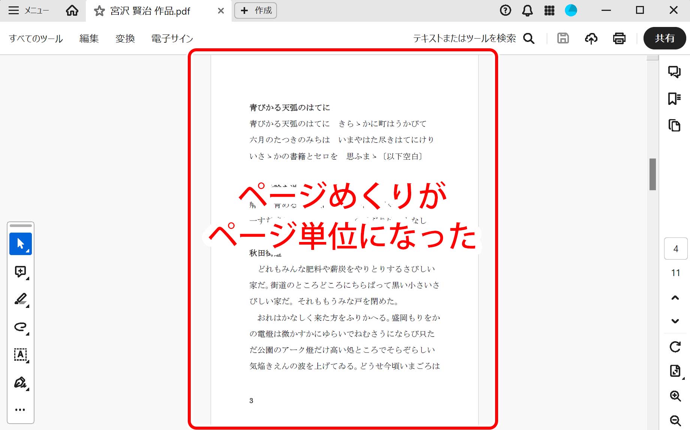The image size is (690, 430).
Task: Click the line starting 六月のたつきのみちは
Action: point(341,140)
